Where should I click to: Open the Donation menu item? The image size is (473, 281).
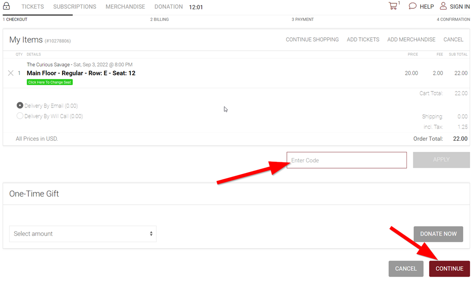click(168, 7)
